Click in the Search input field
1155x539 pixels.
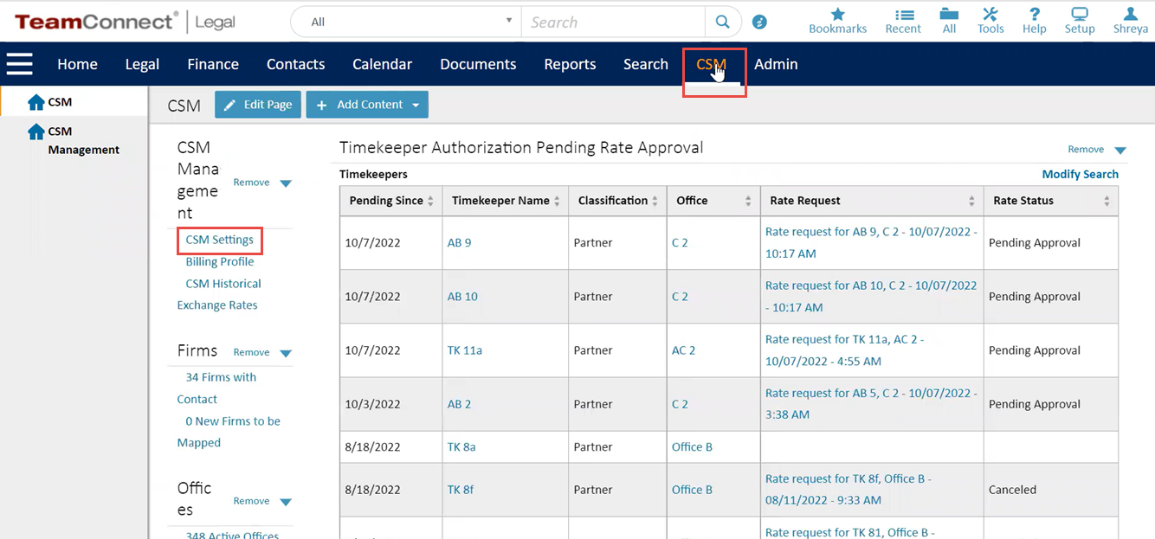click(612, 22)
